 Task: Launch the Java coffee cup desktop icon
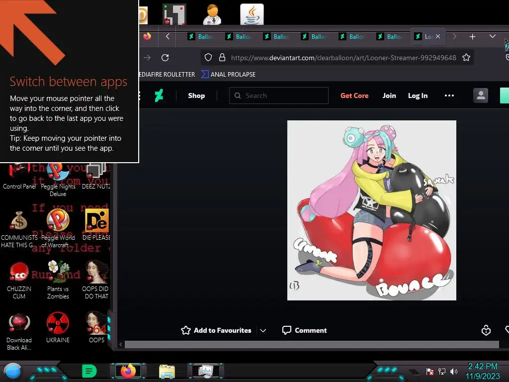pos(252,14)
